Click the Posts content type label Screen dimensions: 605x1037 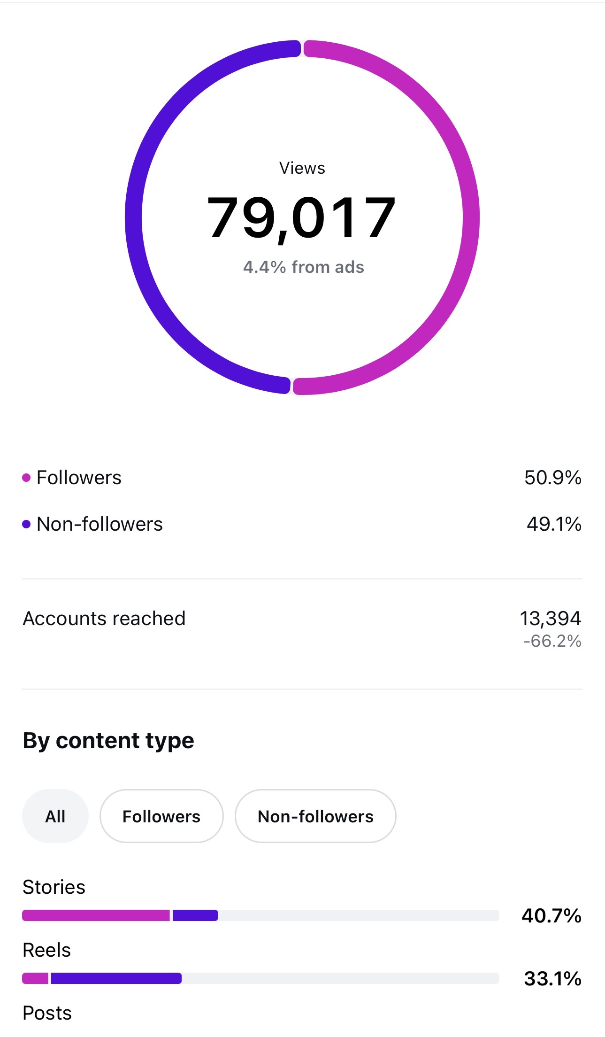47,1013
